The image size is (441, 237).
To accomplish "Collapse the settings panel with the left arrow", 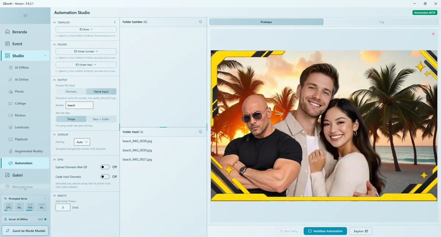I will click(115, 22).
